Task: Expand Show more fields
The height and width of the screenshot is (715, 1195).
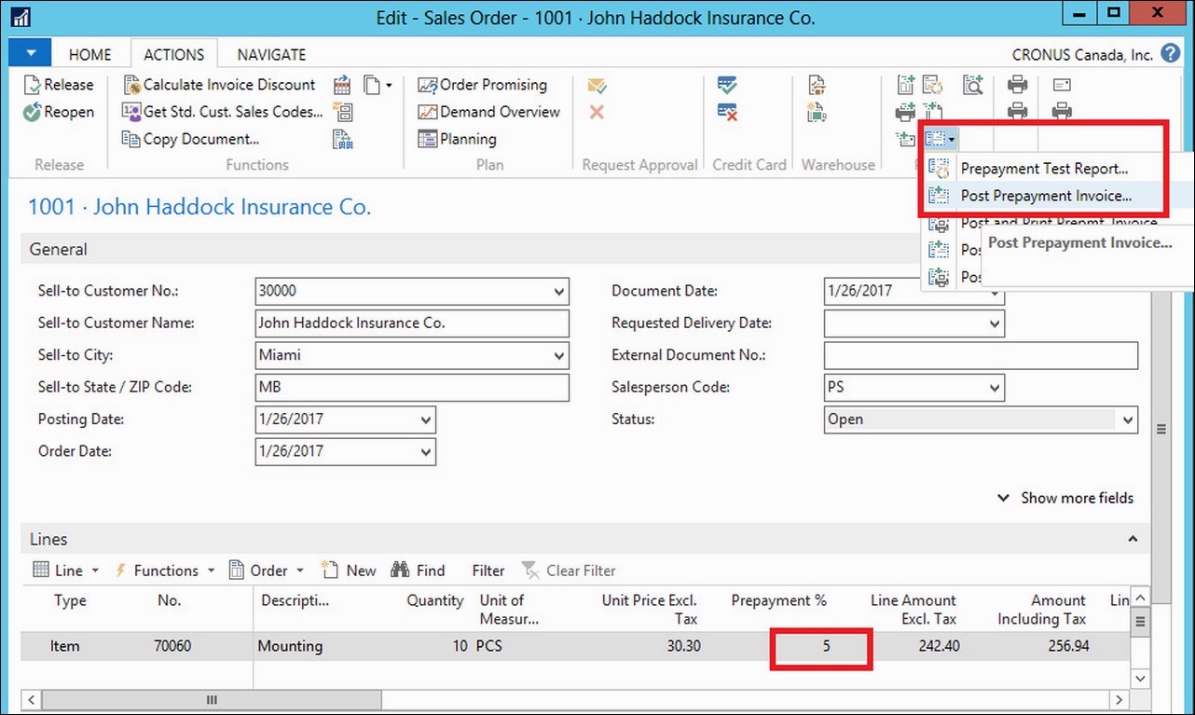Action: [1065, 498]
